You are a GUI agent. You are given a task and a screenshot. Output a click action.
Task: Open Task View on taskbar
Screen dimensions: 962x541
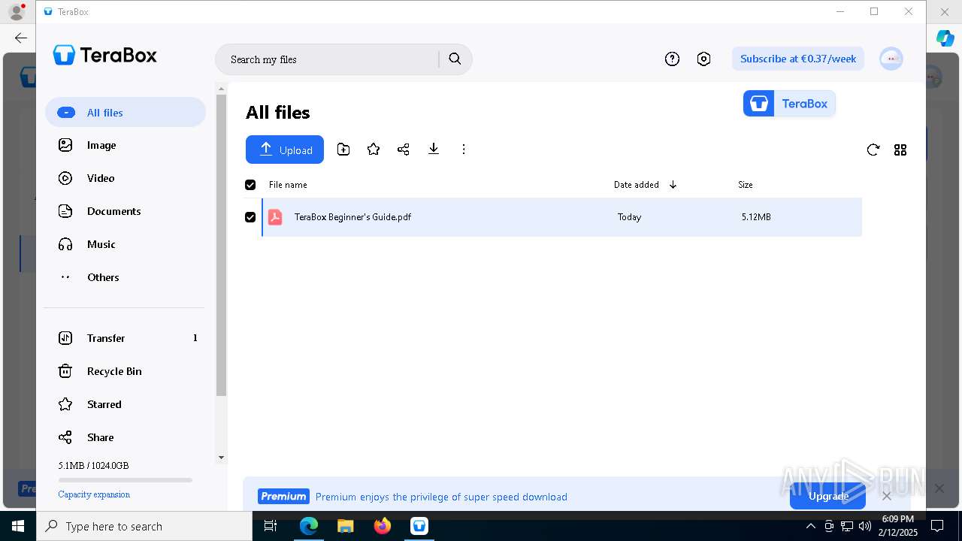pyautogui.click(x=271, y=526)
